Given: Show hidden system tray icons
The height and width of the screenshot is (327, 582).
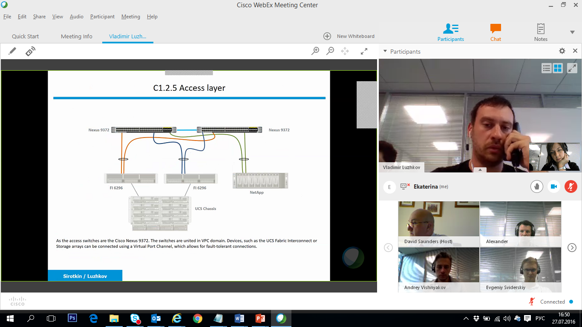Looking at the screenshot, I should [467, 318].
